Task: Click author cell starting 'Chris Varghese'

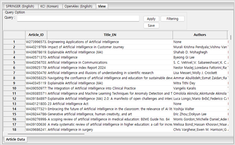Action: point(200,130)
